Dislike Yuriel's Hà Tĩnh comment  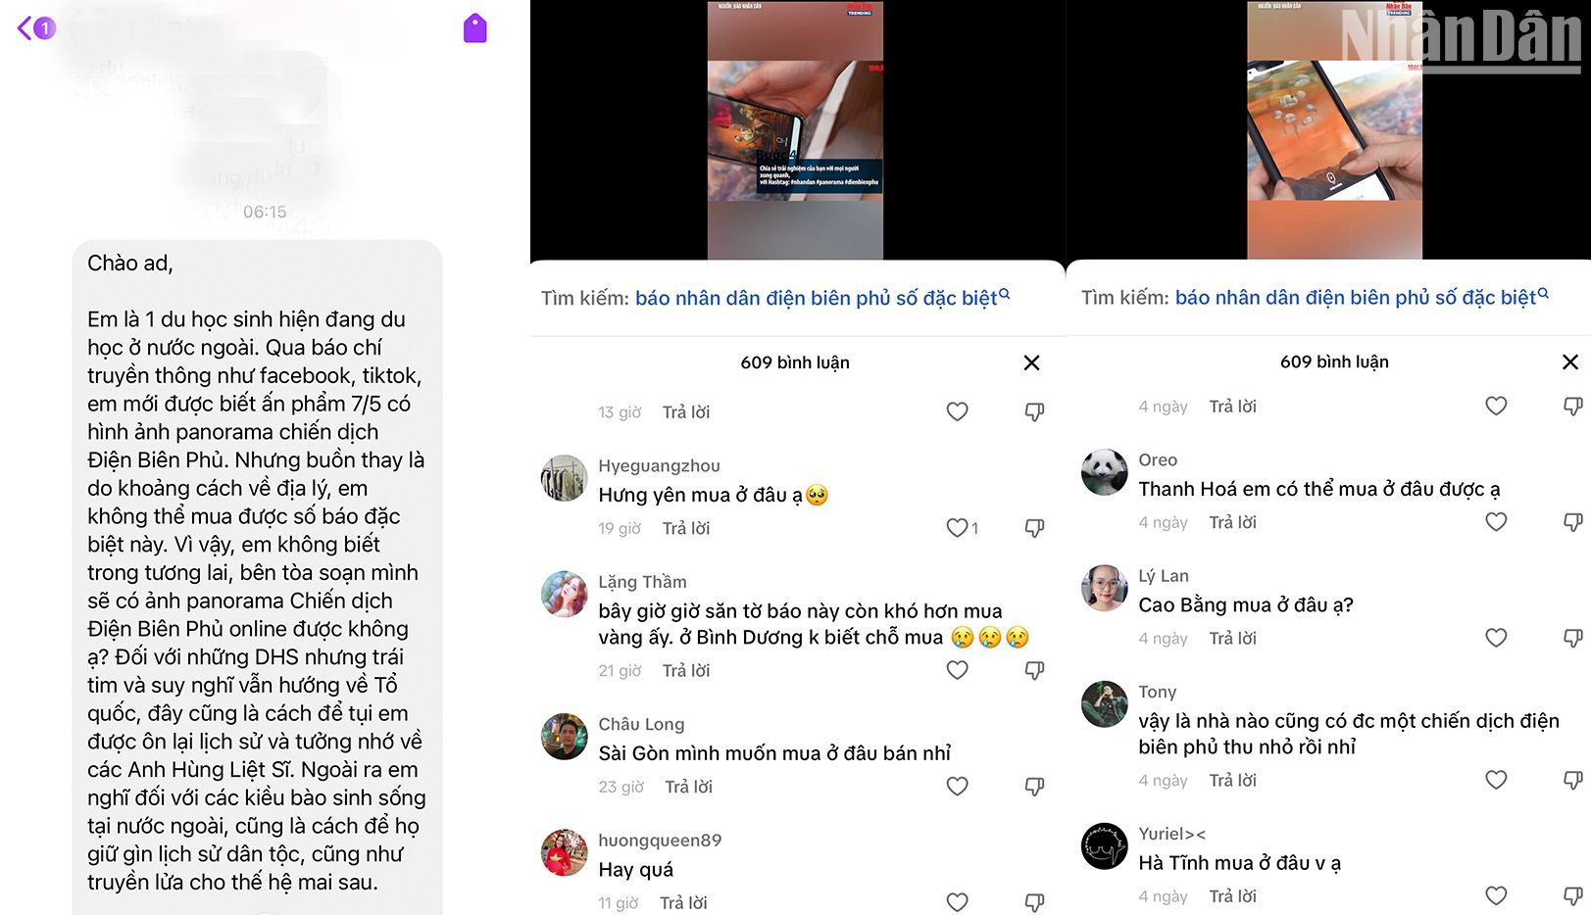coord(1572,895)
